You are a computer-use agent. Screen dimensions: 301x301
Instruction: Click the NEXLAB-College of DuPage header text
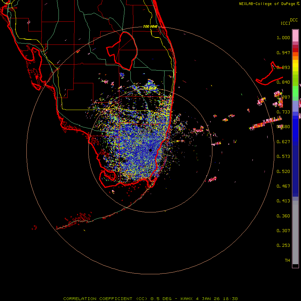click(267, 4)
